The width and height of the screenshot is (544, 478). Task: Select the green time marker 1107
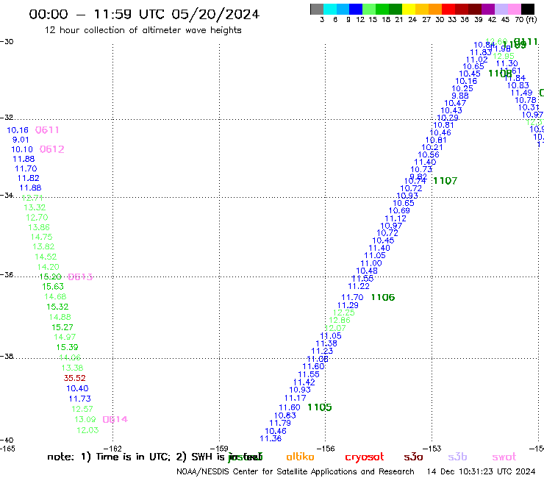[445, 180]
